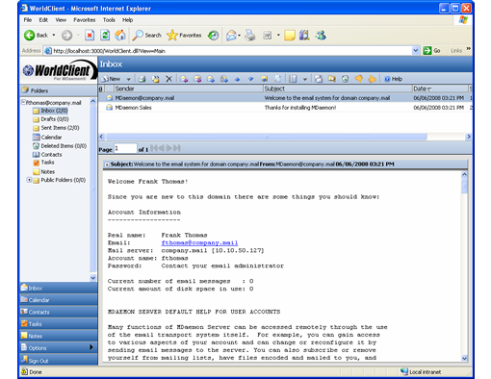Viewport: 491px width, 379px height.
Task: Open the Favorites menu
Action: coord(85,20)
